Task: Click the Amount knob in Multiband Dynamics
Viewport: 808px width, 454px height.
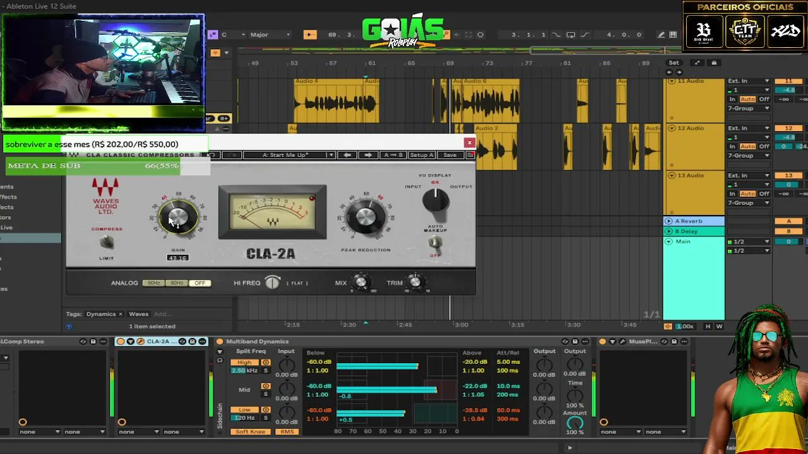Action: [574, 423]
